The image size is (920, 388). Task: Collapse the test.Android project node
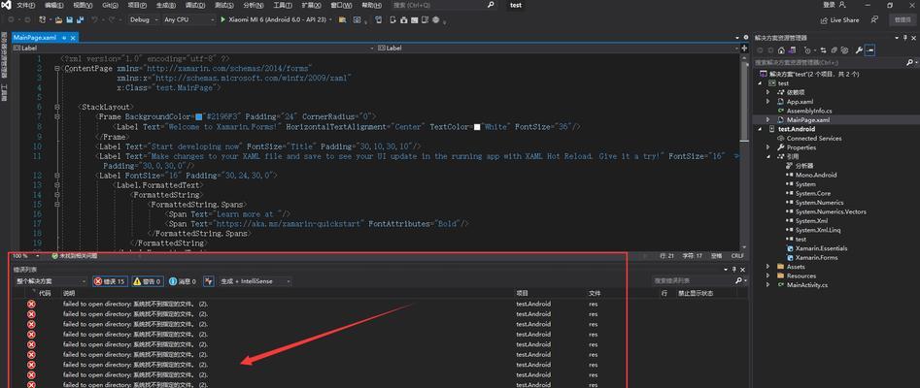click(760, 129)
